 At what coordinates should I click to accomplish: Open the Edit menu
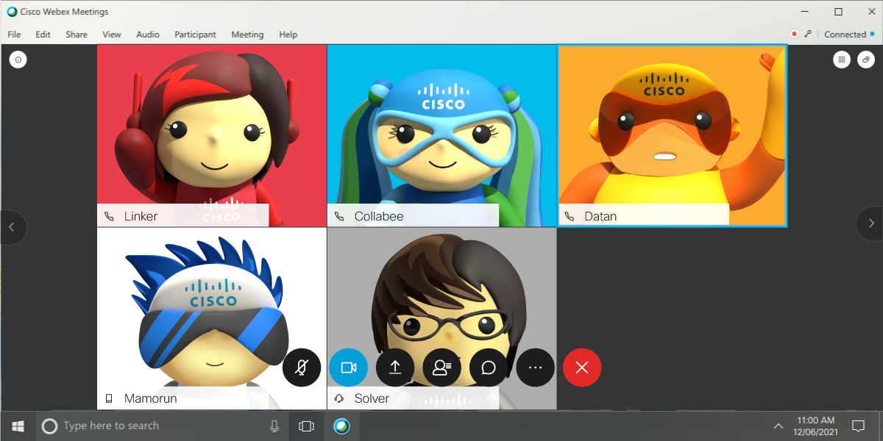[x=43, y=35]
